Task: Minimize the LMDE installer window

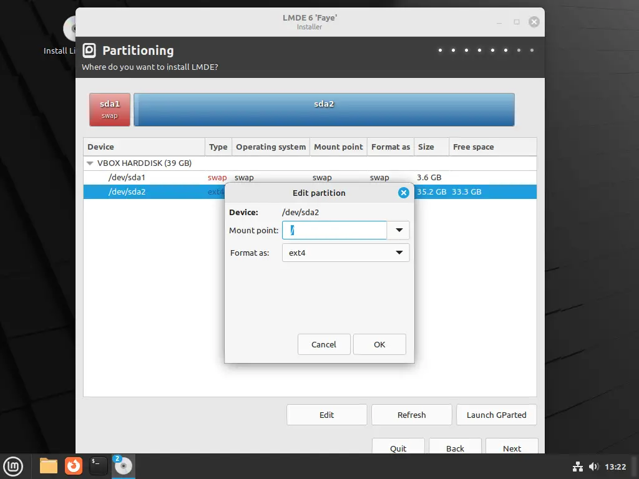Action: coord(499,22)
